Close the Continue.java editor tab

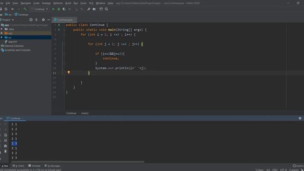pyautogui.click(x=75, y=20)
